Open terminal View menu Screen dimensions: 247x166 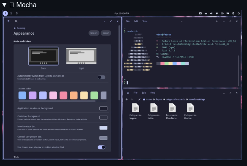[145, 21]
